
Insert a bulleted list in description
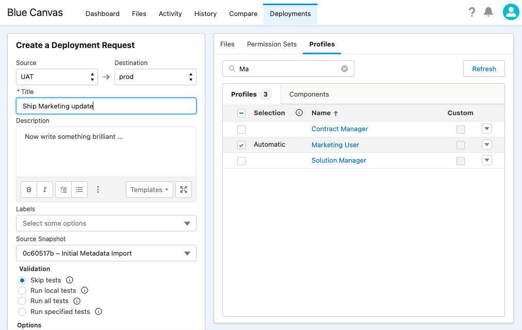pos(79,190)
